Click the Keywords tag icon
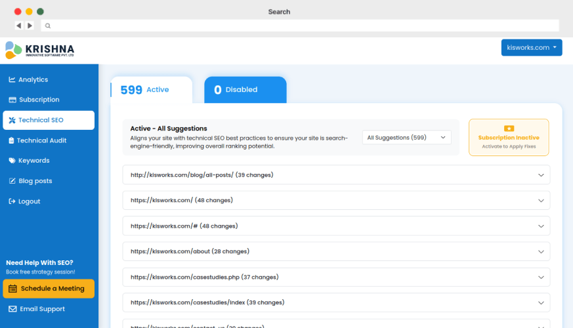The height and width of the screenshot is (328, 573). point(12,161)
